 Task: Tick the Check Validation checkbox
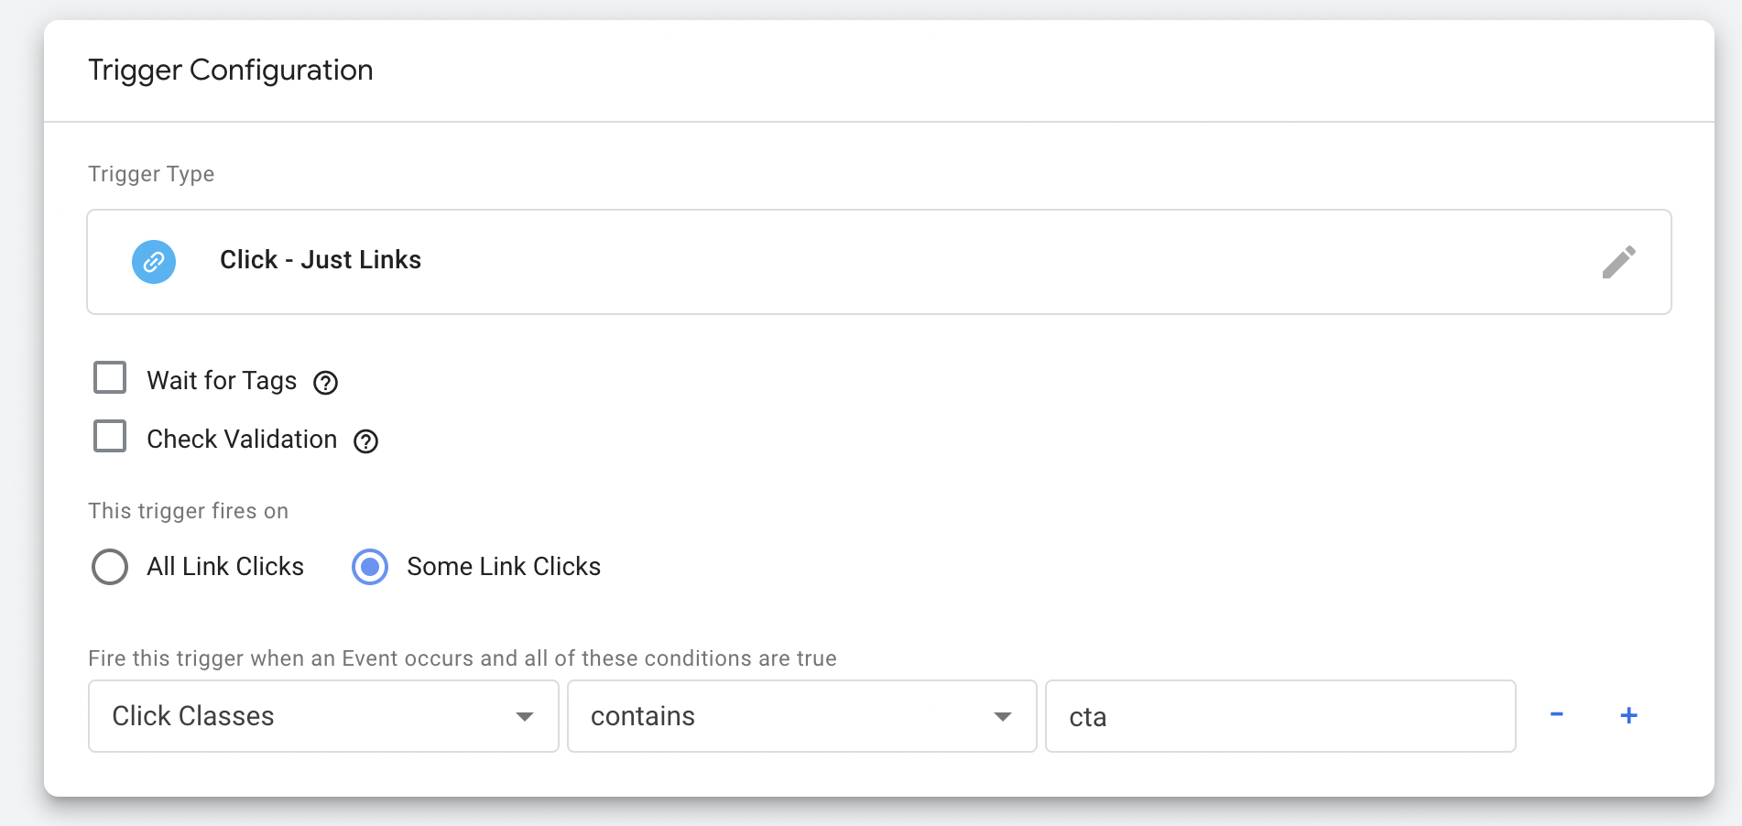(x=110, y=436)
